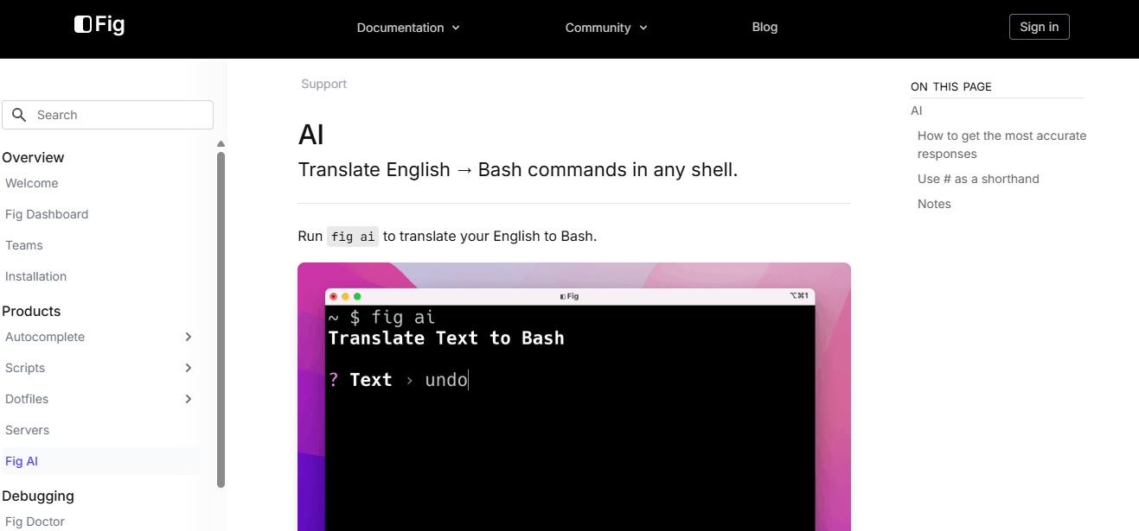1139x531 pixels.
Task: Click the AI page title
Action: (x=311, y=135)
